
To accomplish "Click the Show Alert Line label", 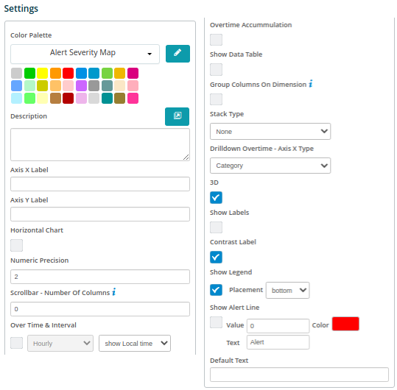I will click(x=235, y=308).
